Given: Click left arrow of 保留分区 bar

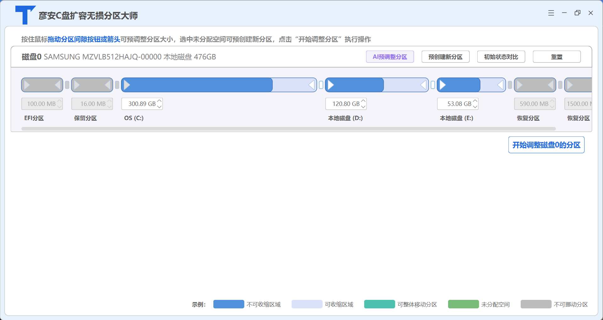Looking at the screenshot, I should (77, 85).
